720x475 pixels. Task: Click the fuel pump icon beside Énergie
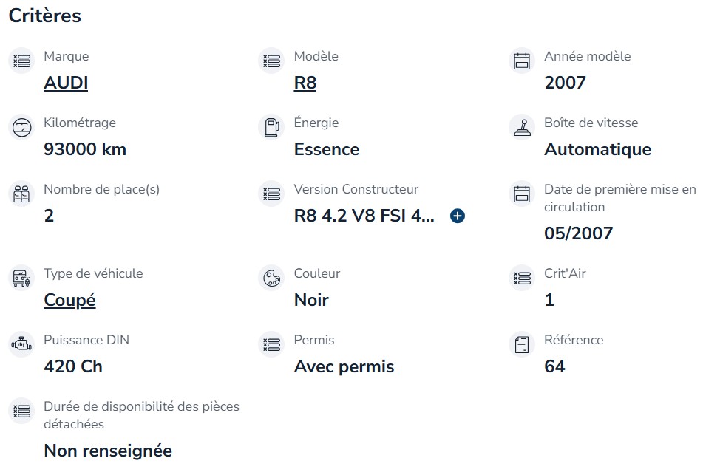[x=272, y=127]
